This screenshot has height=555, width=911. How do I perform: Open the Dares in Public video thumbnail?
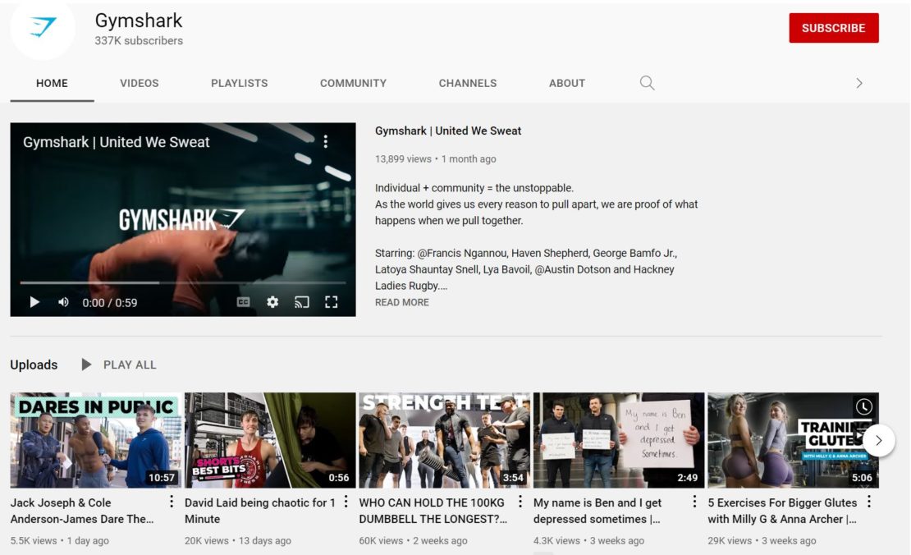(95, 440)
